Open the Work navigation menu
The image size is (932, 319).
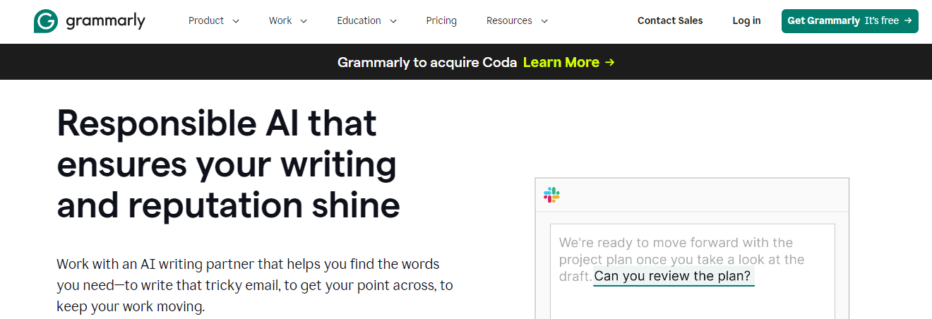pos(280,21)
